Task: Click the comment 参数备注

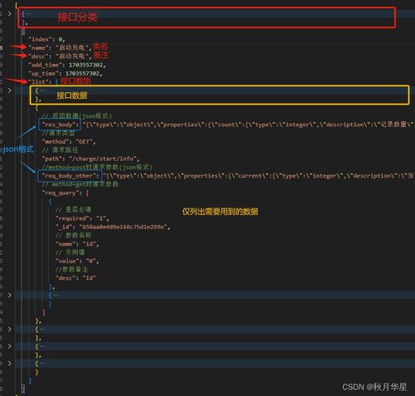Action: (x=71, y=270)
